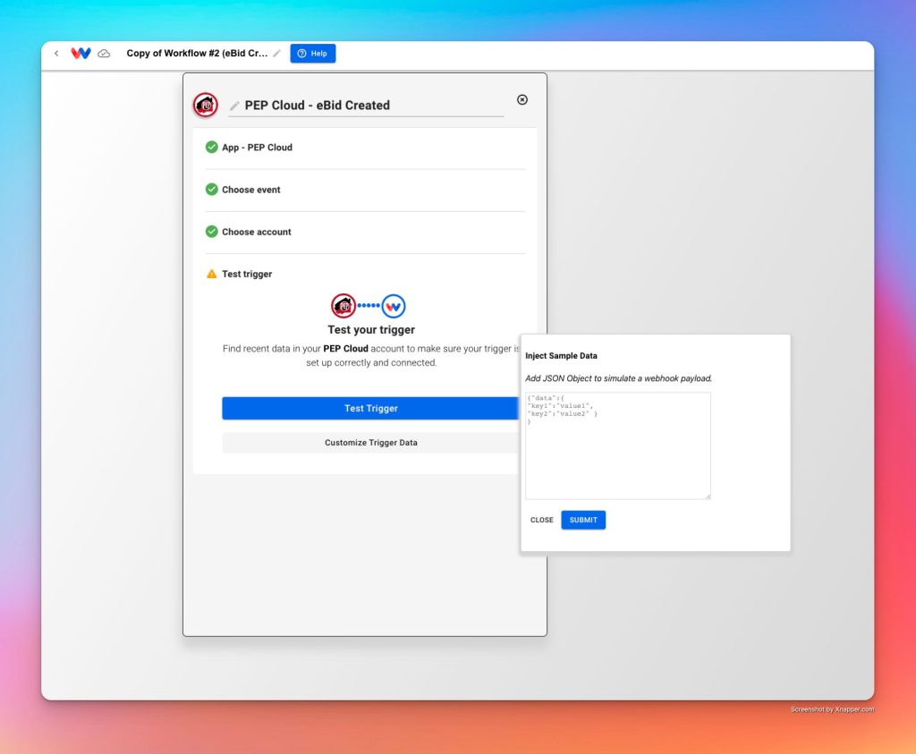Expand the Choose account step
This screenshot has height=754, width=916.
tap(365, 232)
